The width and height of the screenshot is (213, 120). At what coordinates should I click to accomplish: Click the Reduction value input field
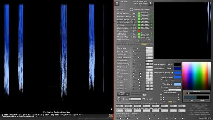pyautogui.click(x=149, y=52)
